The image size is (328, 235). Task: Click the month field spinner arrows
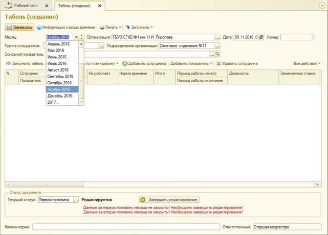point(81,37)
